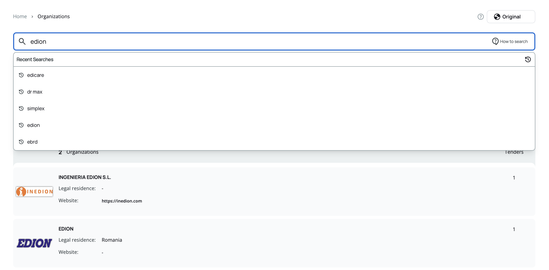Click the magnifying glass search icon

click(22, 41)
